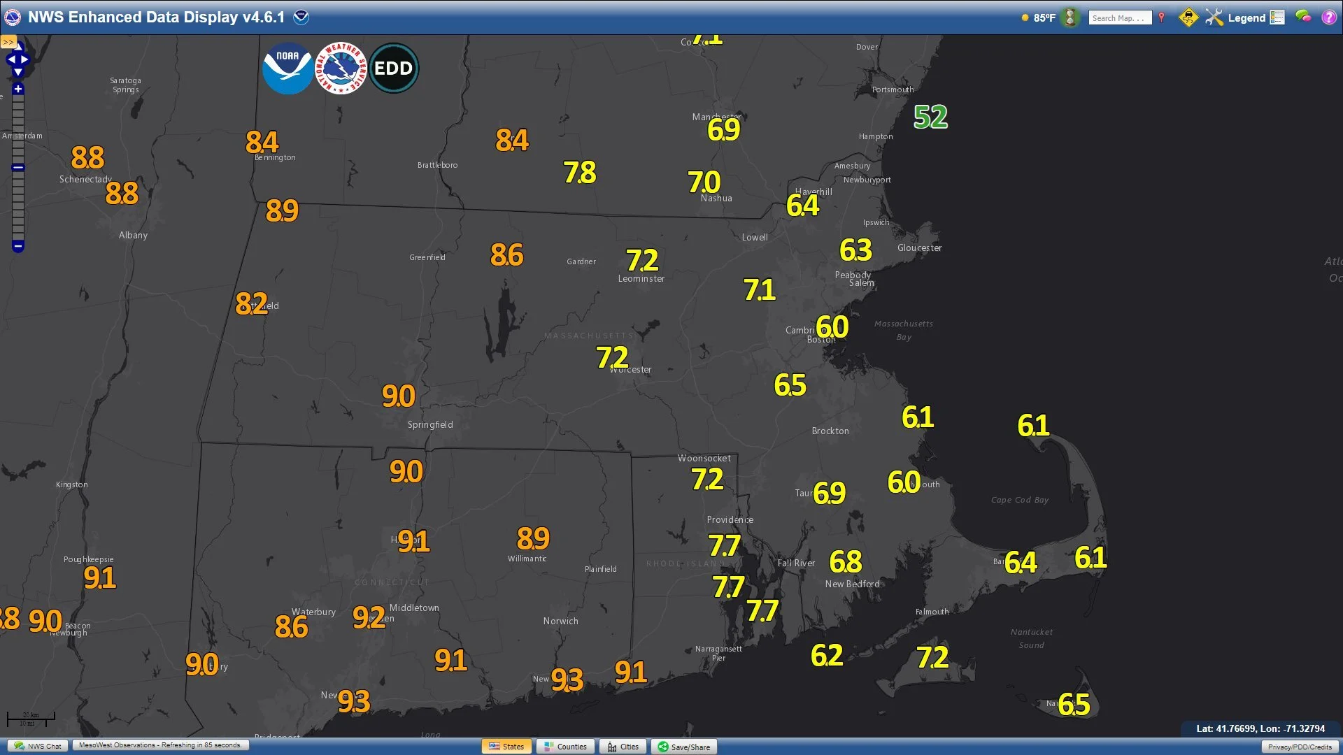The height and width of the screenshot is (755, 1343).
Task: Click the EDD round logo
Action: (394, 69)
